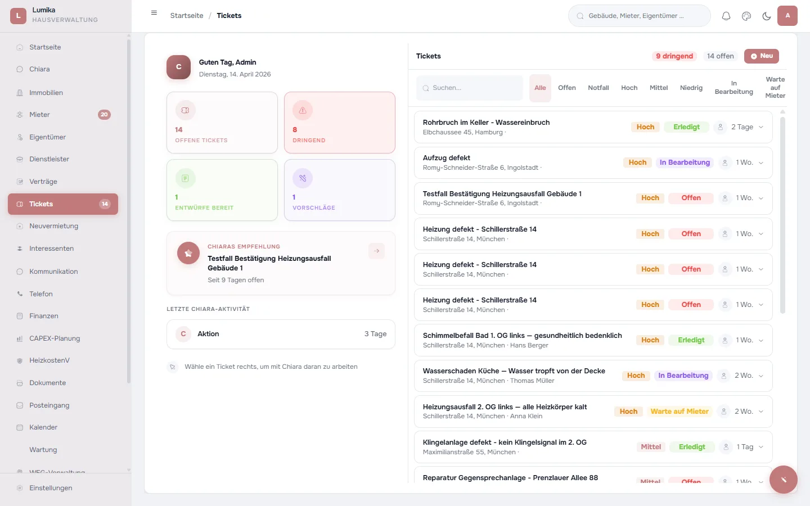
Task: Open the Startseite breadcrumb link
Action: tap(187, 15)
